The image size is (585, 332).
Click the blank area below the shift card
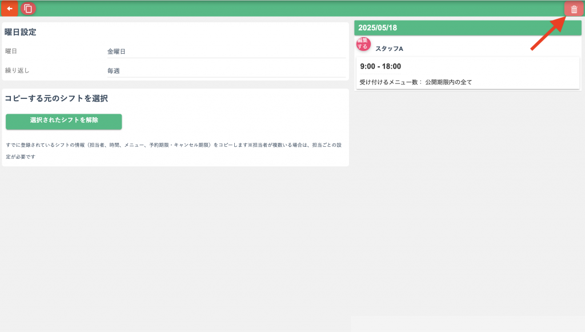(x=467, y=200)
